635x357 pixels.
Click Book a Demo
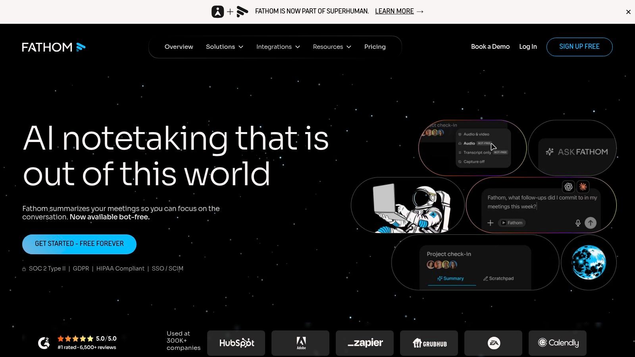[491, 47]
